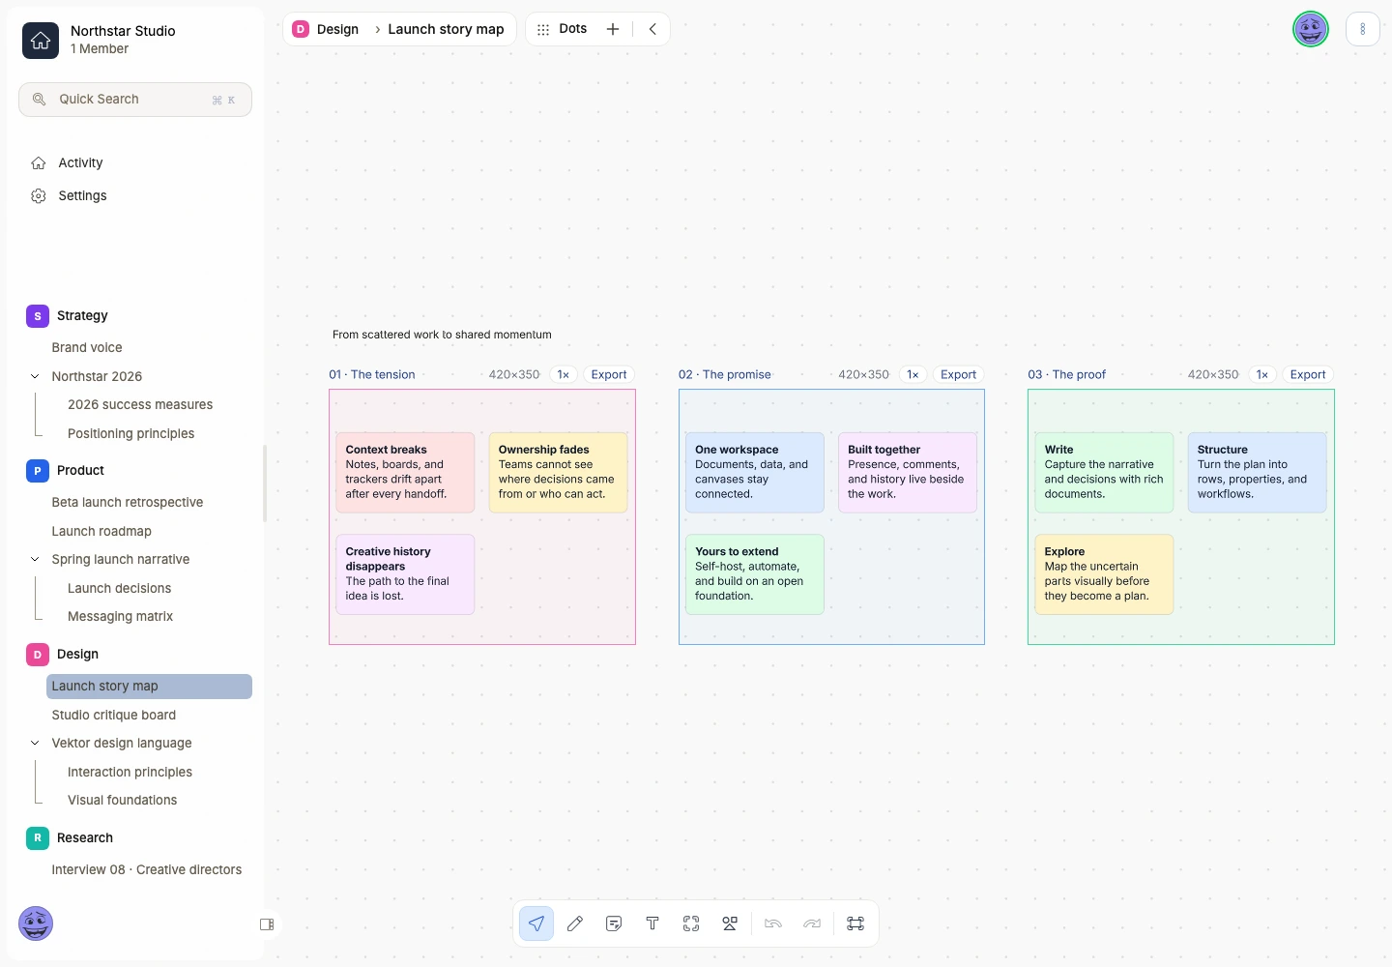Click the fit-to-screen icon in bottom toolbar
This screenshot has width=1392, height=967.
[855, 923]
